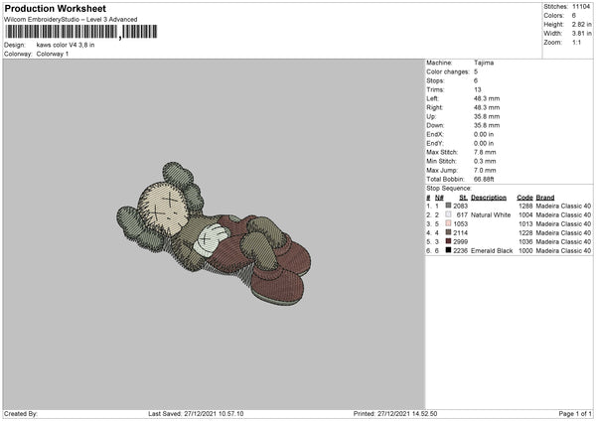Image resolution: width=596 pixels, height=421 pixels.
Task: Click the Left value 48.3 mm
Action: (487, 98)
